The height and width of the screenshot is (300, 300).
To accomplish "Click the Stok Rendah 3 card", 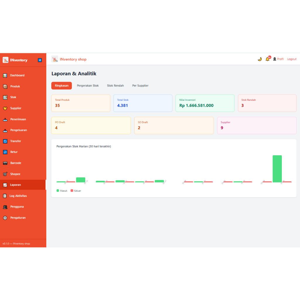I will (x=267, y=103).
